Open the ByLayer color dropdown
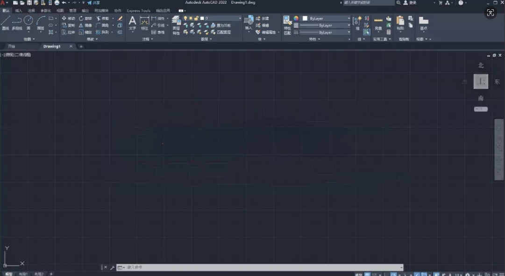The height and width of the screenshot is (276, 505). (x=349, y=19)
